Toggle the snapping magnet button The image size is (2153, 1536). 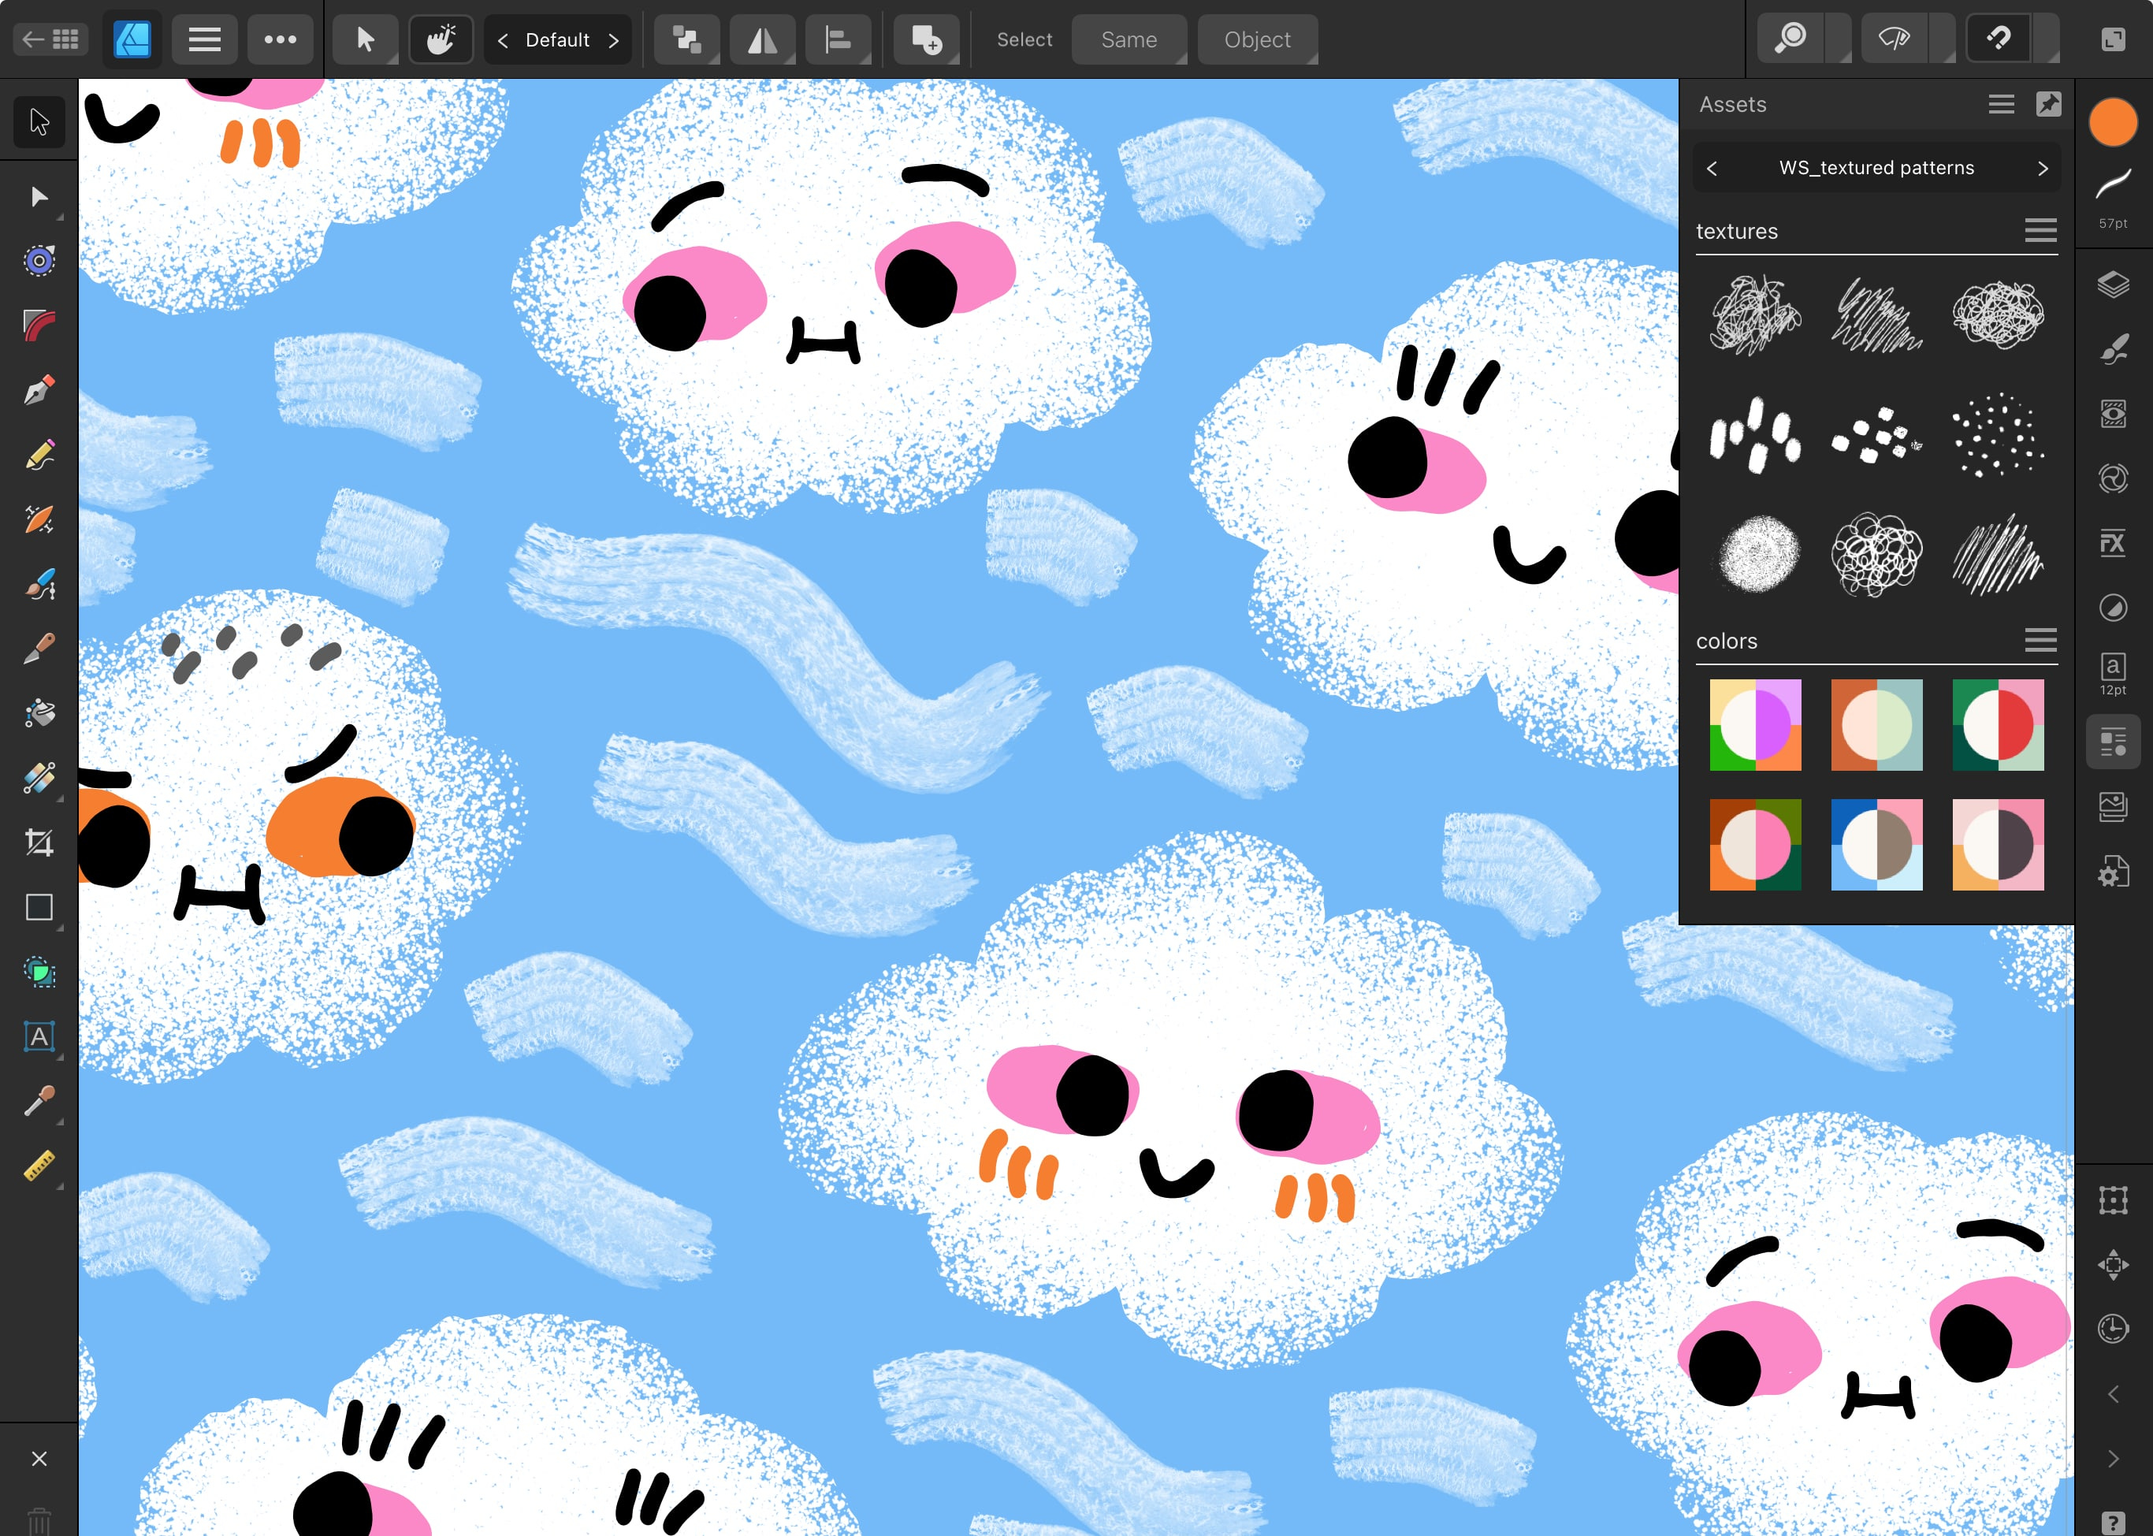(1998, 39)
